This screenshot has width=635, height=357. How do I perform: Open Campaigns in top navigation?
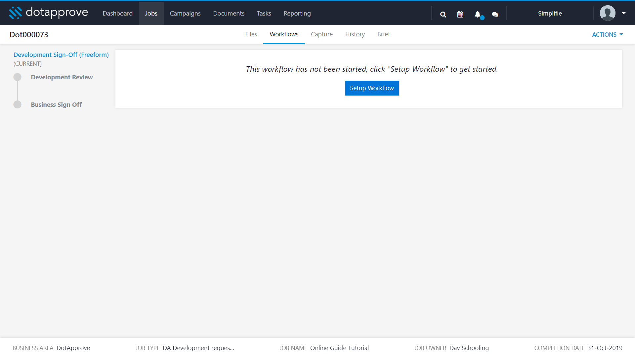[x=185, y=13]
